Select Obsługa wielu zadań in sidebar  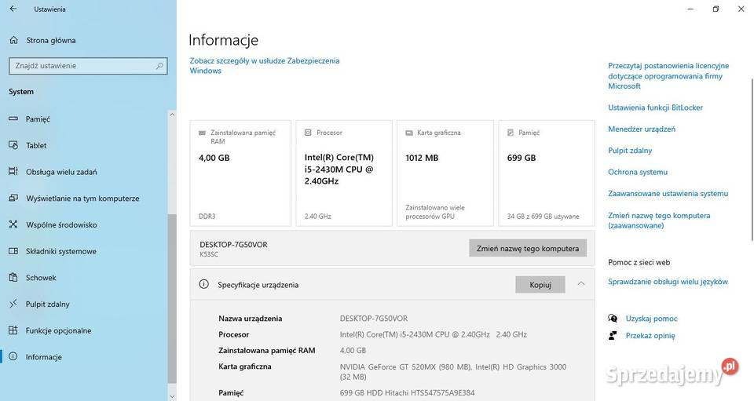(x=61, y=172)
